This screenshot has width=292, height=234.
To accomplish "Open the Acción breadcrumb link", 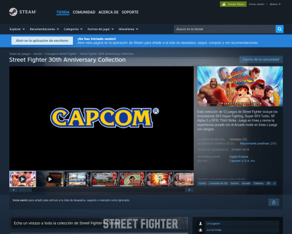I will (x=38, y=54).
